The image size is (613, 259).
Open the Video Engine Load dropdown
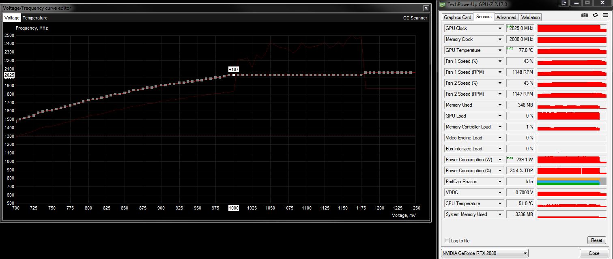click(x=500, y=138)
